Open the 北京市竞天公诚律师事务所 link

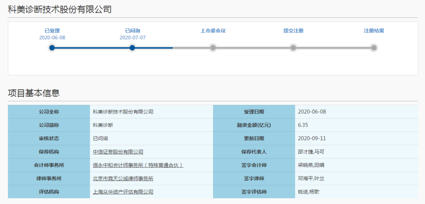123,178
